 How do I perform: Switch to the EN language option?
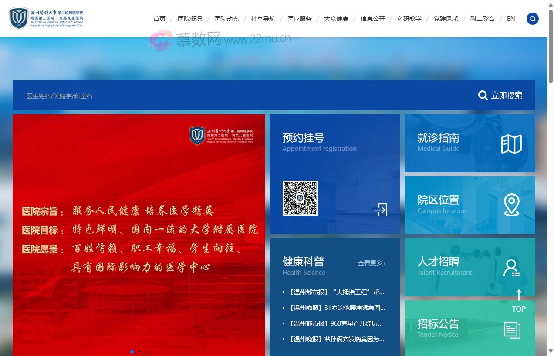point(510,19)
